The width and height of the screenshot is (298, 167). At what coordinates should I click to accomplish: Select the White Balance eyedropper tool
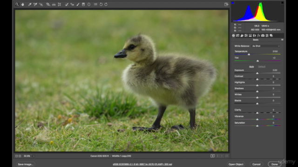pos(30,4)
